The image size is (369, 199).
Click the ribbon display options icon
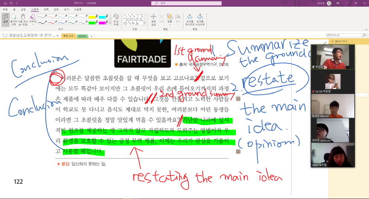[338, 3]
